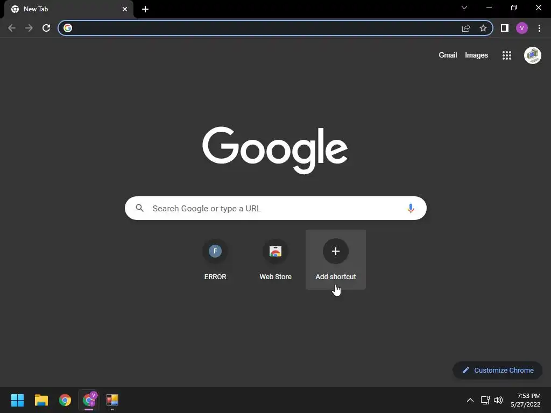The image size is (551, 413).
Task: Select the New Tab tab
Action: click(69, 9)
